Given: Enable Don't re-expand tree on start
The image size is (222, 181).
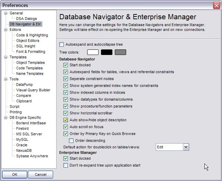Looking at the screenshot, I should pyautogui.click(x=65, y=165).
